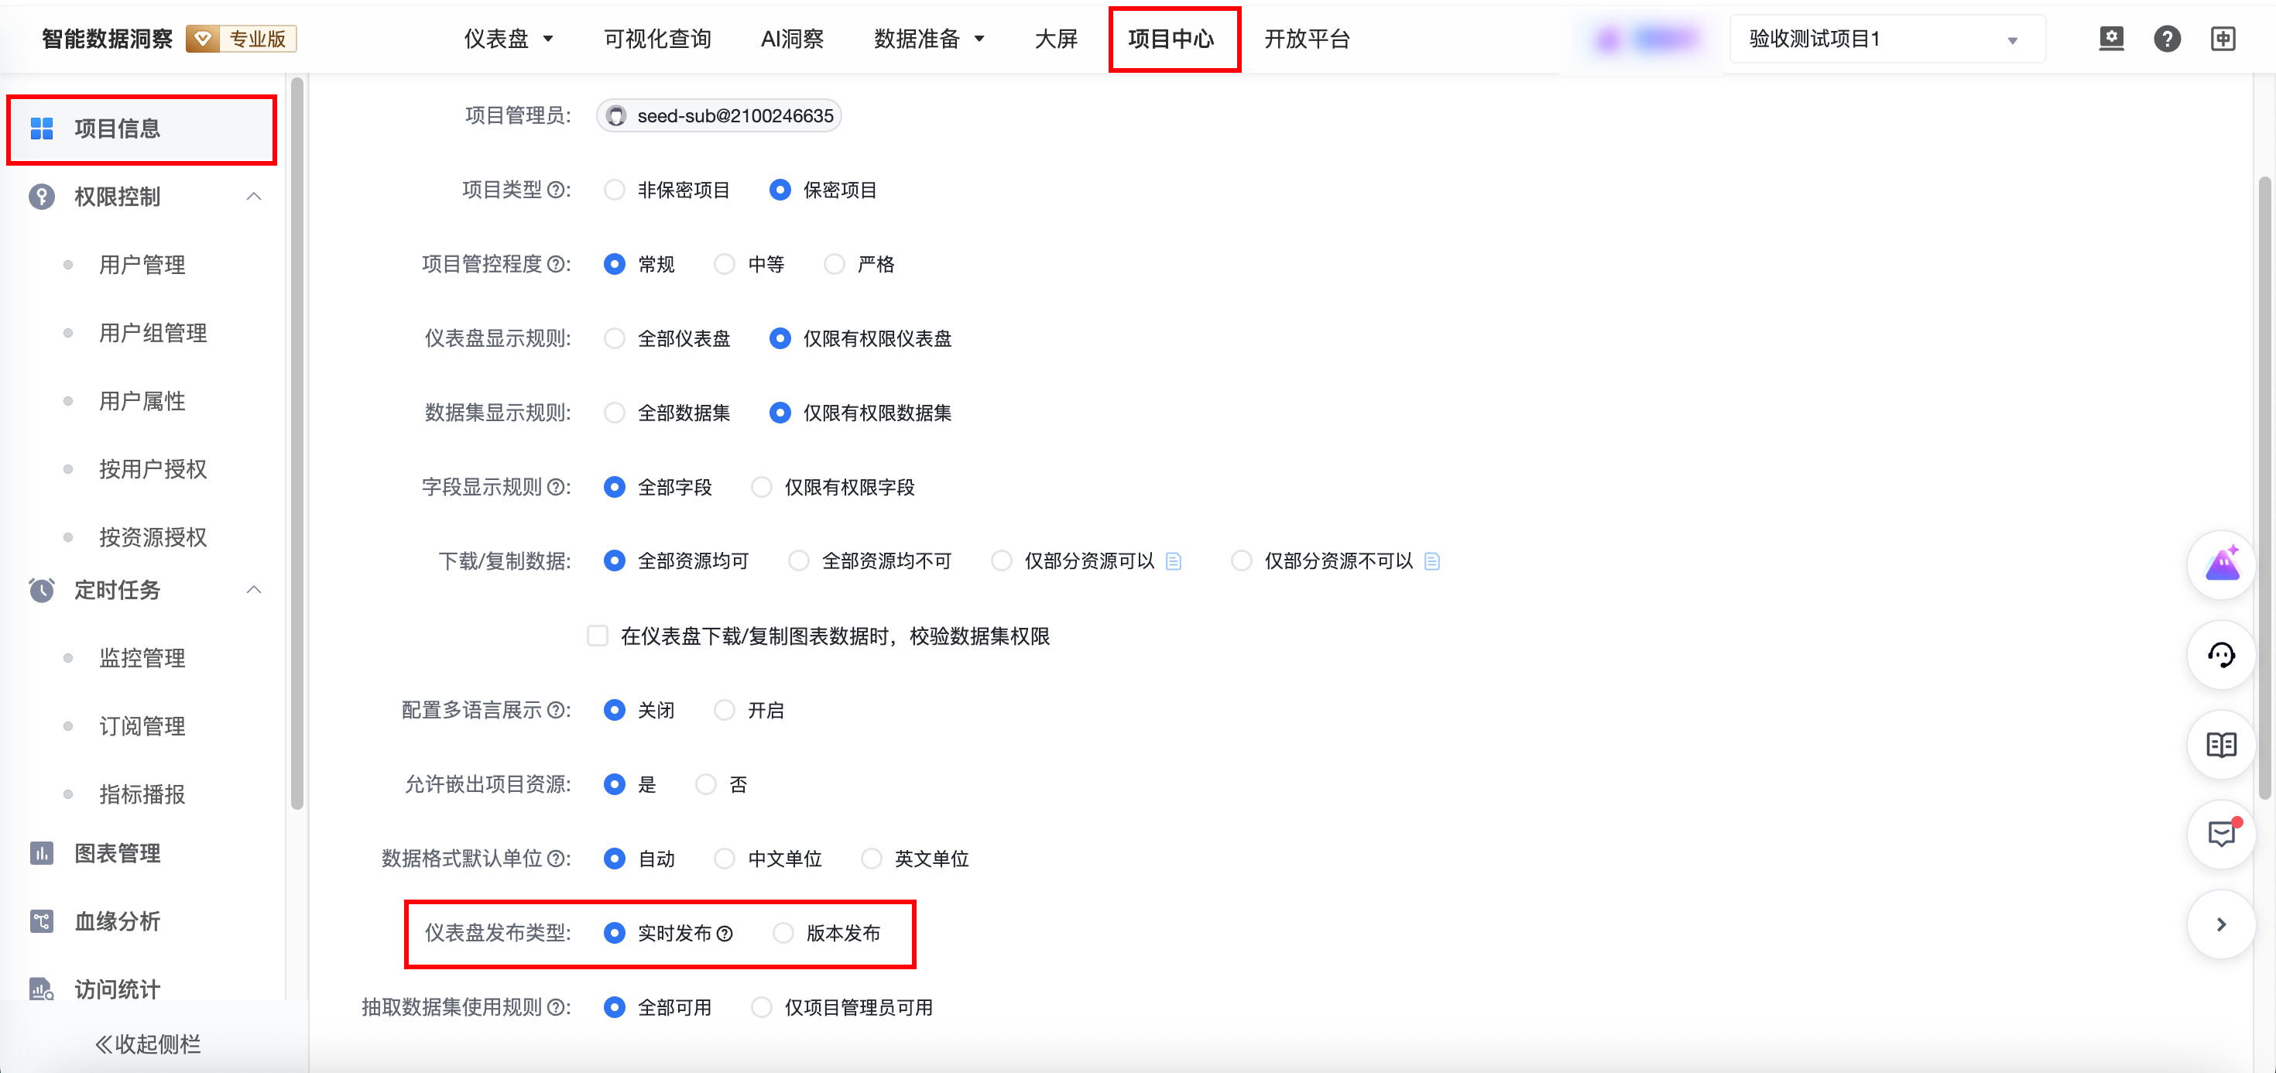Switch to the 可视化查询 tab
The image size is (2276, 1073).
(x=656, y=39)
